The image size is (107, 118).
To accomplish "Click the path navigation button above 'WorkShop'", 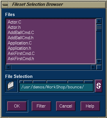I will pos(57,82).
